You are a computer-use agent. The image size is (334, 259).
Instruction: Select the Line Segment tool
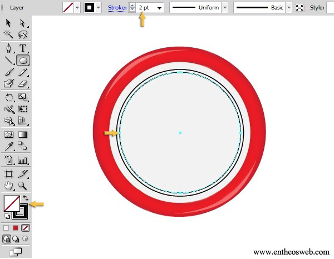click(x=8, y=61)
